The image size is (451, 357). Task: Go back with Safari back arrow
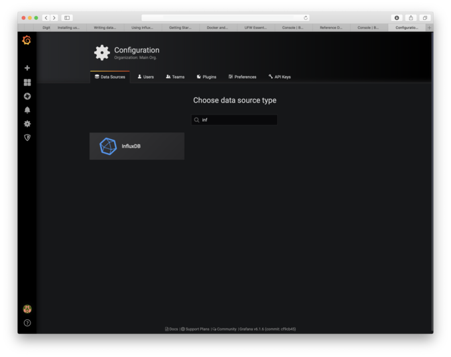(46, 18)
